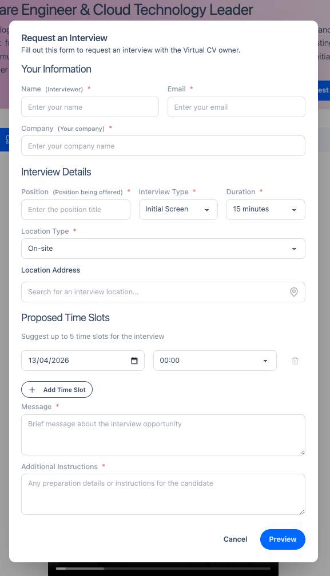Click the Enter the position title field
This screenshot has height=576, width=330.
pos(75,210)
